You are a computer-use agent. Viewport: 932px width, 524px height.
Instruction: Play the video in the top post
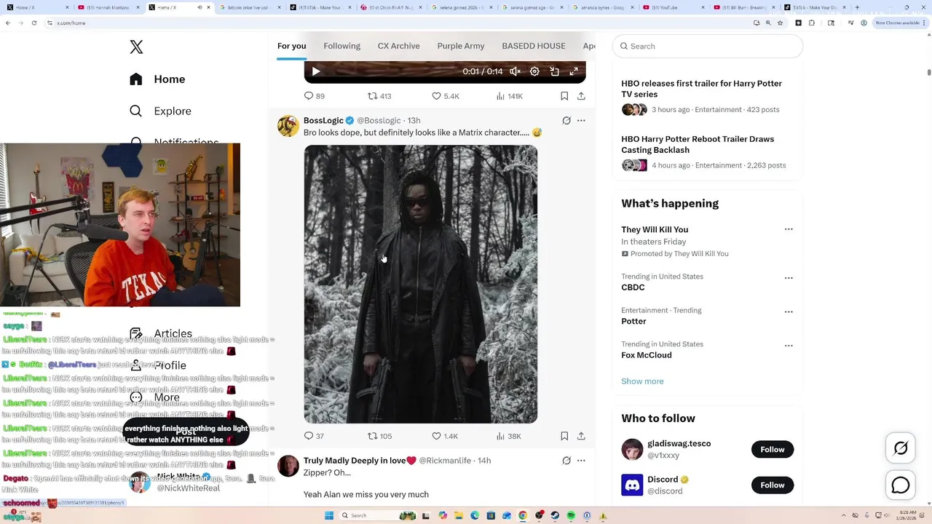click(315, 71)
